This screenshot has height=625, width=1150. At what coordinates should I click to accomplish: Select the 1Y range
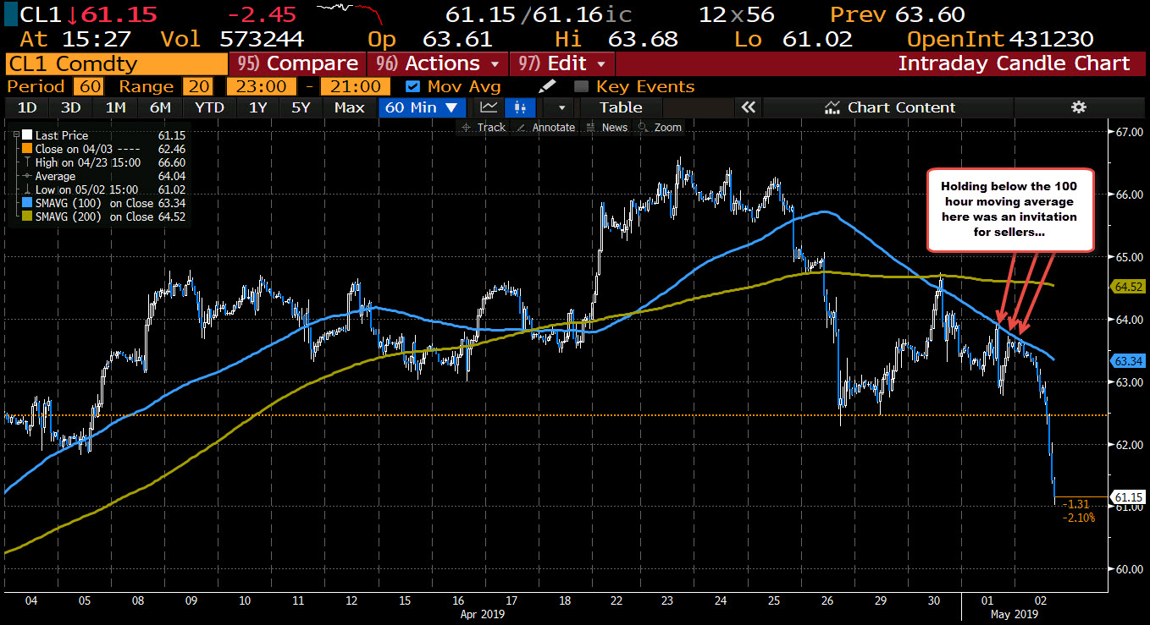click(257, 107)
